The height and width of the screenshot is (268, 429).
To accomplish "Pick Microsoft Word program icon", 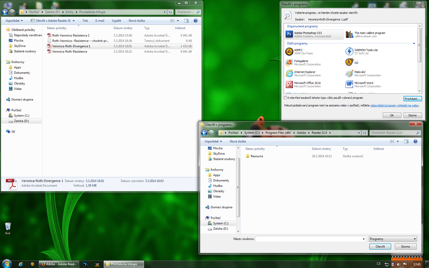I will pyautogui.click(x=349, y=84).
